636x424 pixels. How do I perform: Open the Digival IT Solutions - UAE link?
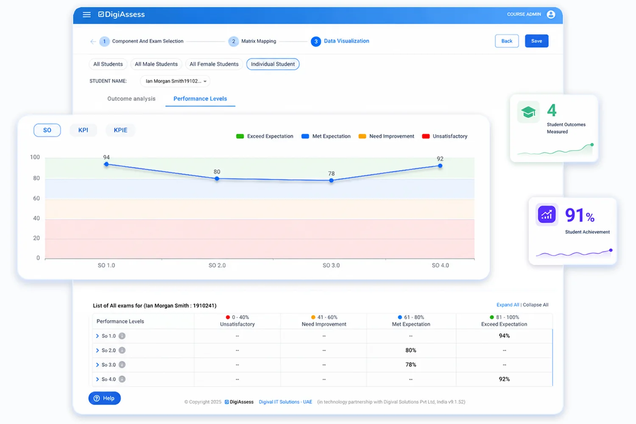[285, 402]
